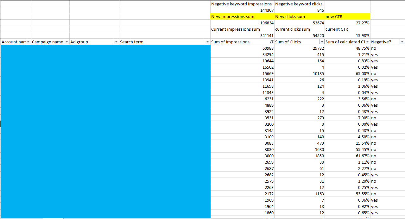
Task: Click the Sum of Impressions sort-filter icon
Action: tap(271, 42)
